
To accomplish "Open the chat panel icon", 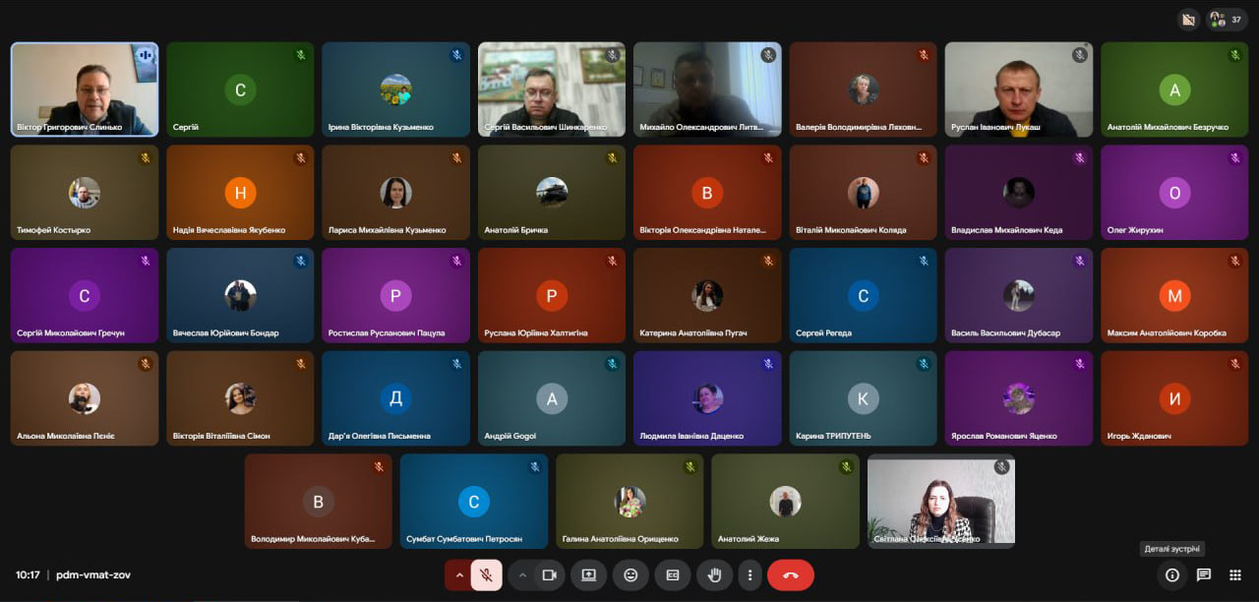I will point(1203,575).
